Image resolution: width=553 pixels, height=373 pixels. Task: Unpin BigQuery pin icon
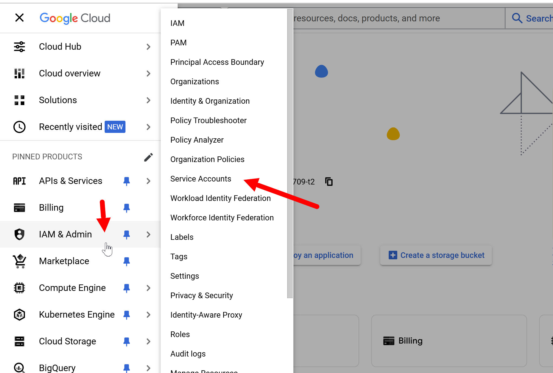tap(127, 368)
